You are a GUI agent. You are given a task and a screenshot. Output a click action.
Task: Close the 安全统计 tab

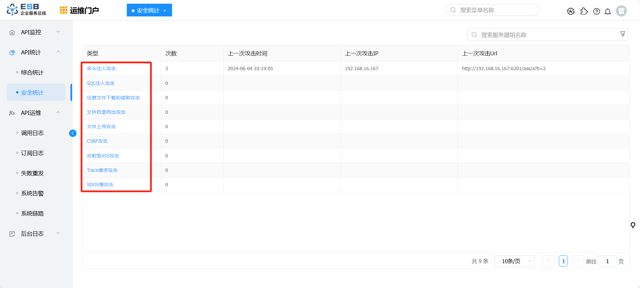pyautogui.click(x=165, y=10)
